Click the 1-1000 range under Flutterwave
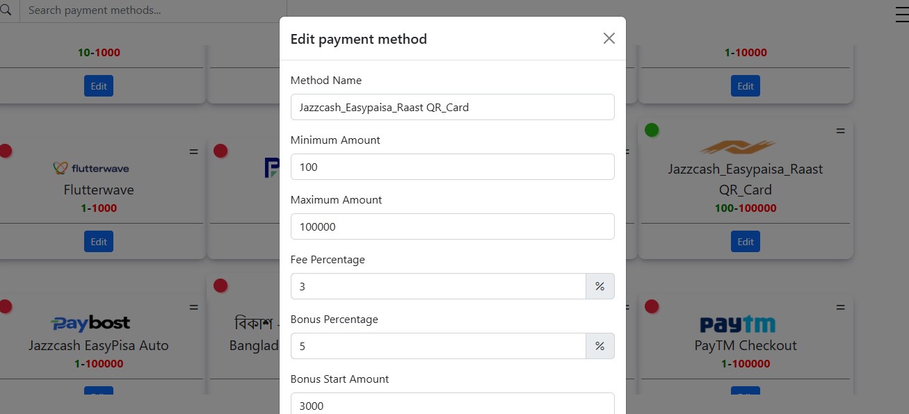 [x=99, y=208]
